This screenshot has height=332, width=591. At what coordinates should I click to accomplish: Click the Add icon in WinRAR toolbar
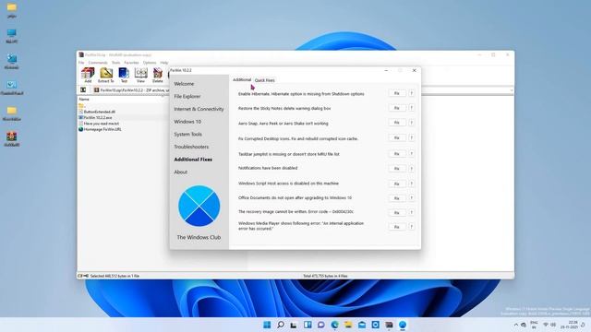pyautogui.click(x=88, y=75)
